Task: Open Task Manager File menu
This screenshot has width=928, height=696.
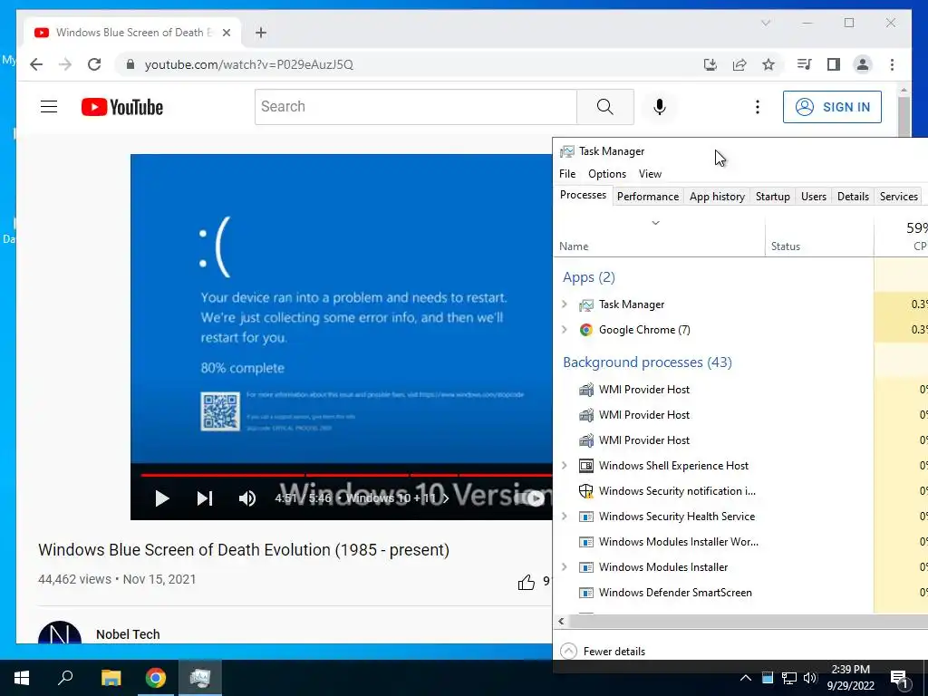Action: (x=567, y=174)
